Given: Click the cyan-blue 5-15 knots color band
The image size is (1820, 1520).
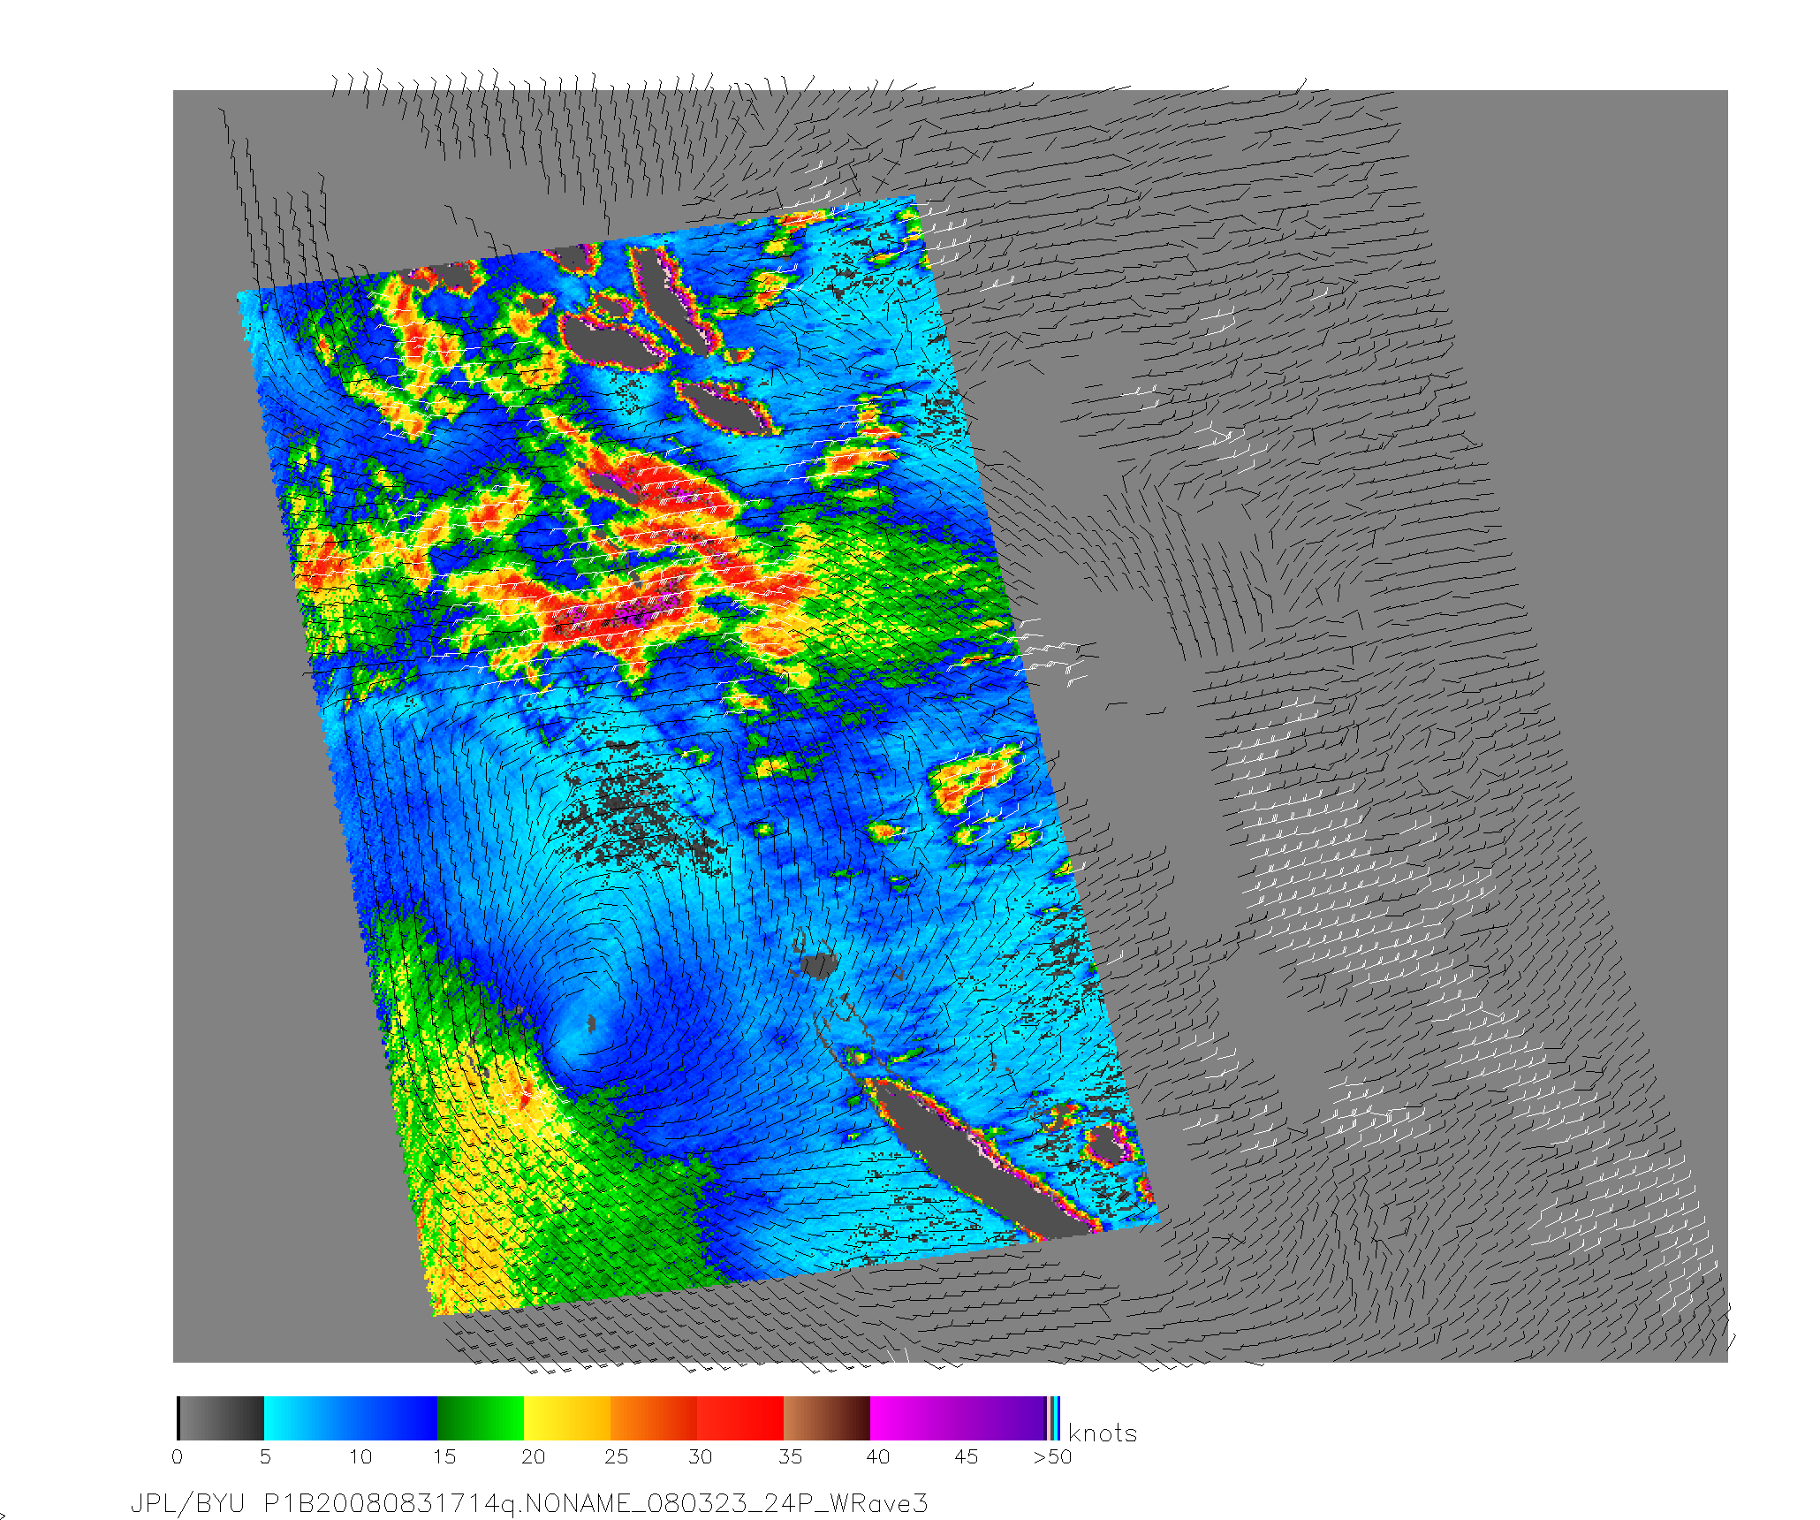Looking at the screenshot, I should point(351,1418).
